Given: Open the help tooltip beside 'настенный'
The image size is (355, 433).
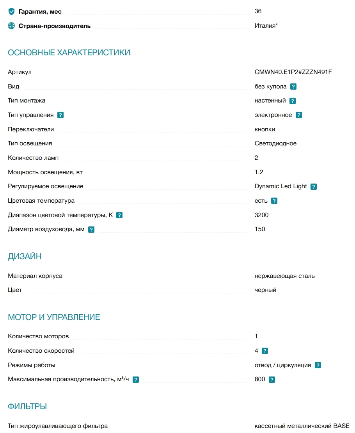Looking at the screenshot, I should [293, 101].
